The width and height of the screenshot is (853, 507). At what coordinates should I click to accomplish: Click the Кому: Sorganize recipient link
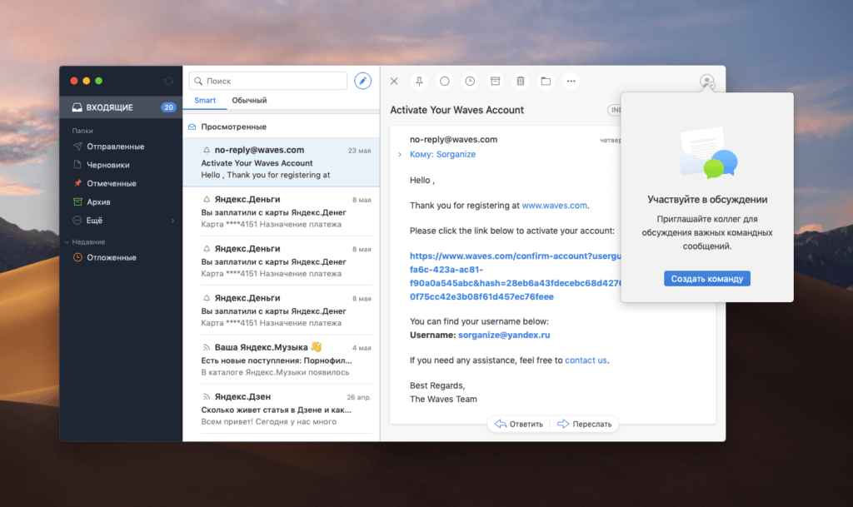[x=442, y=154]
